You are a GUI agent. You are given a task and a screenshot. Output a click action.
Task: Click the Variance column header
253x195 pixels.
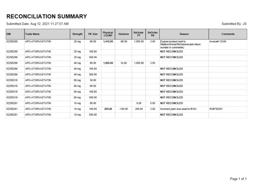tap(123, 34)
